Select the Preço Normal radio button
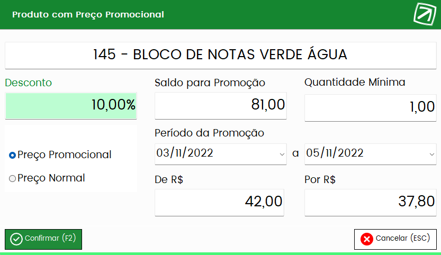 12,178
